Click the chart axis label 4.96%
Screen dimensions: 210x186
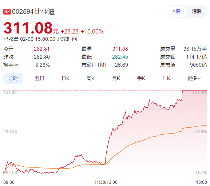point(201,132)
